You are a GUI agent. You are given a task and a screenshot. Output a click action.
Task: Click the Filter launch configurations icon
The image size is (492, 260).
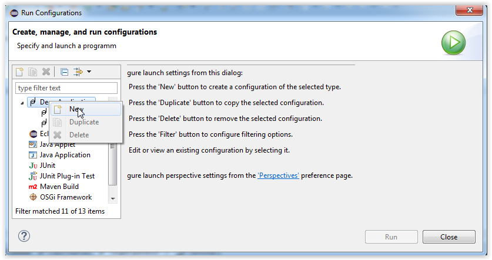click(78, 72)
